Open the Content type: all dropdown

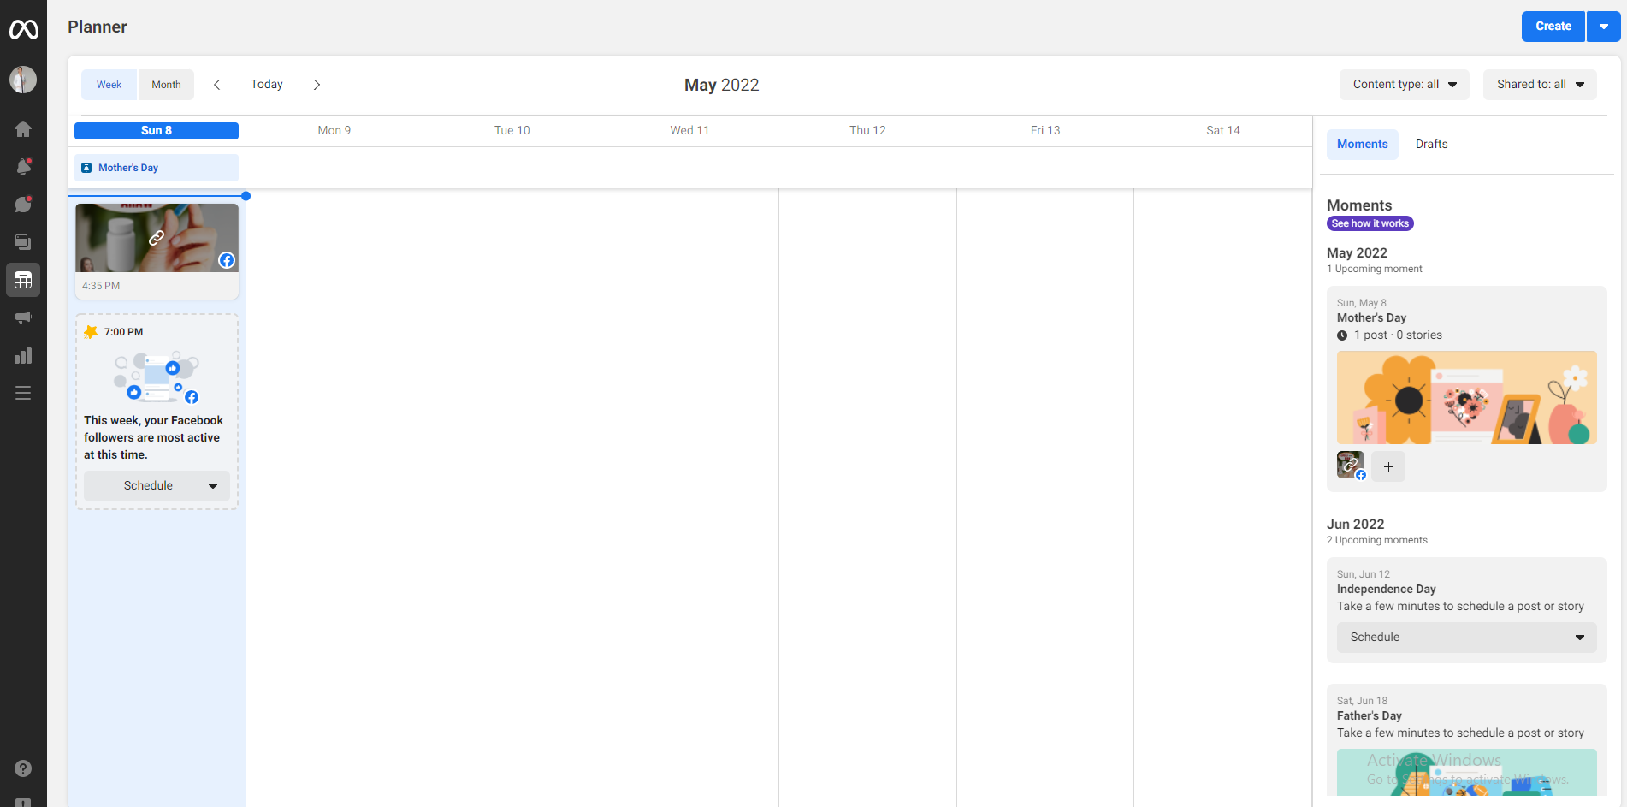coord(1404,85)
